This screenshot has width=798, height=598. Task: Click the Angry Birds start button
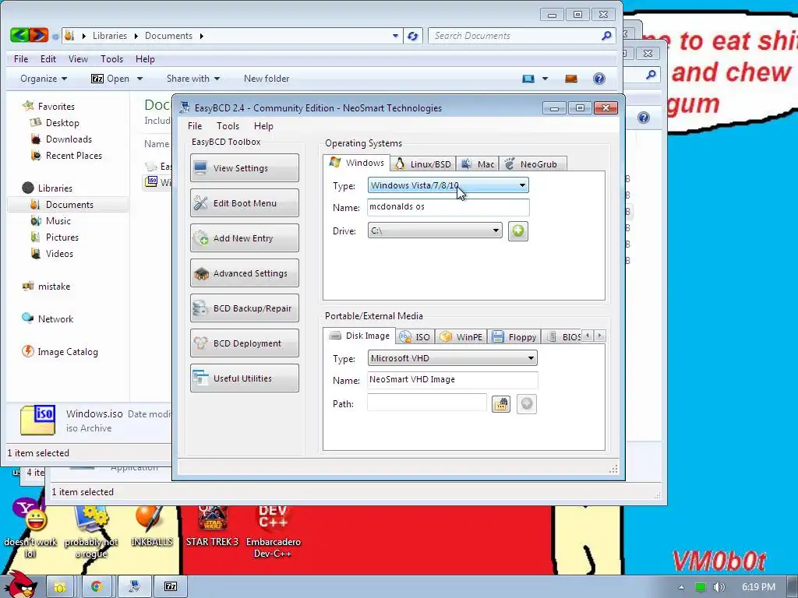(x=19, y=585)
